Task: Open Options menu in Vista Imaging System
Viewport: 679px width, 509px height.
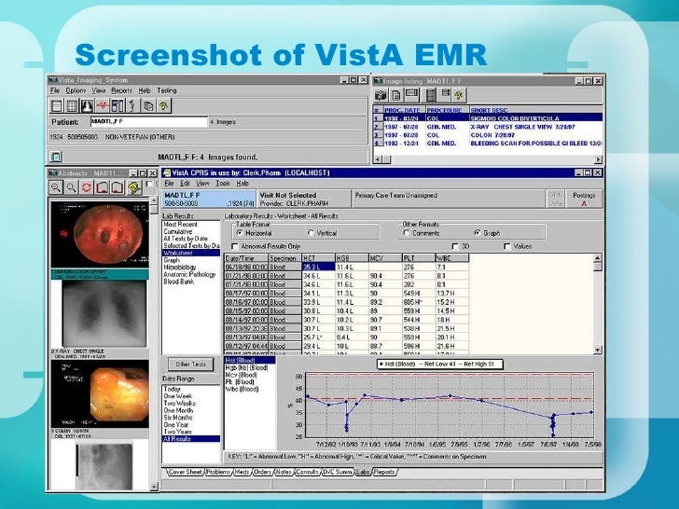Action: (x=76, y=90)
